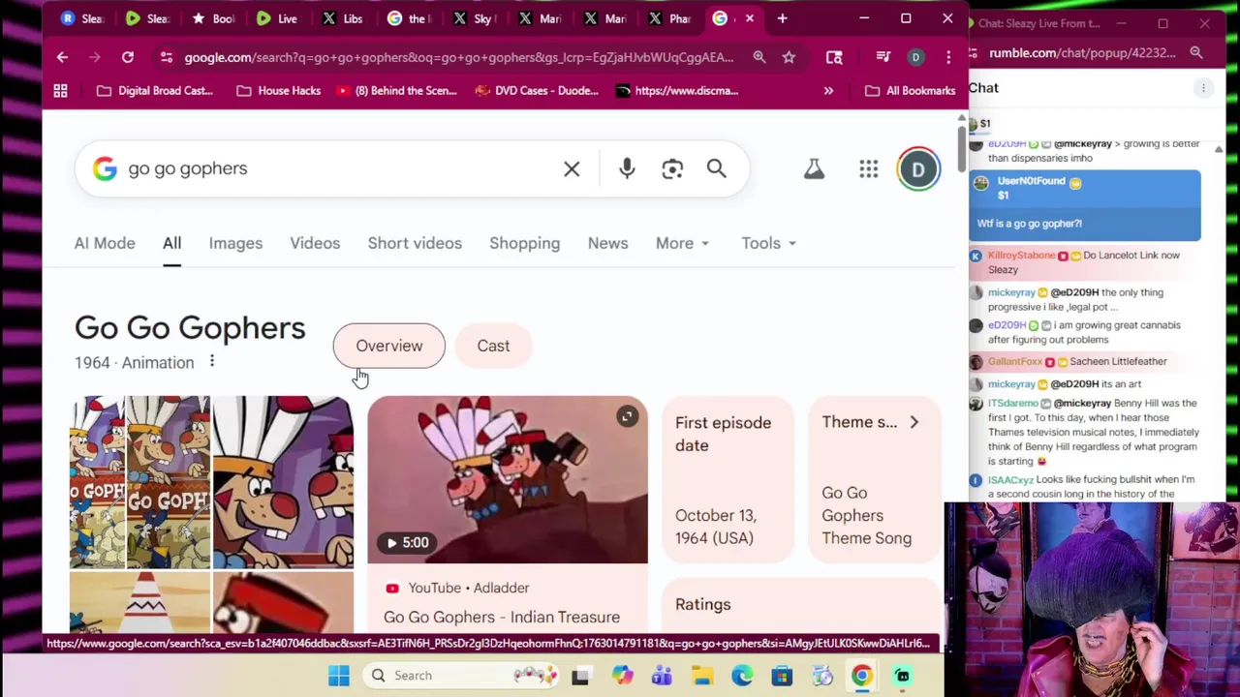Expand the More search filters dropdown
The width and height of the screenshot is (1240, 697).
tap(683, 243)
